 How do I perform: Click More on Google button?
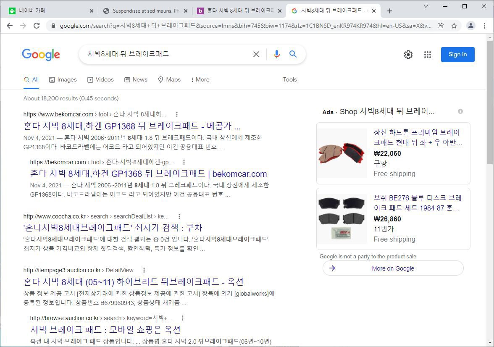393,268
